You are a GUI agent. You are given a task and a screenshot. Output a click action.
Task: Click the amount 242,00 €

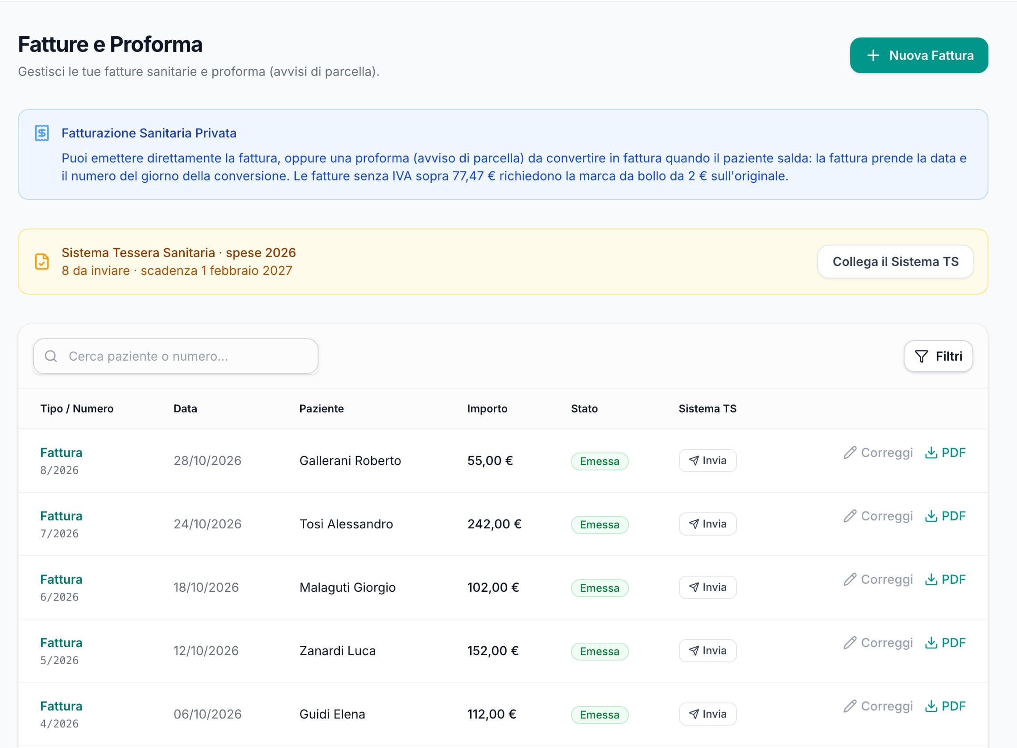pos(494,524)
